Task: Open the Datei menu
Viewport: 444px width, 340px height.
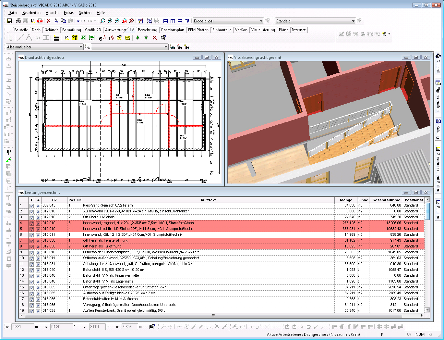Action: pyautogui.click(x=13, y=13)
